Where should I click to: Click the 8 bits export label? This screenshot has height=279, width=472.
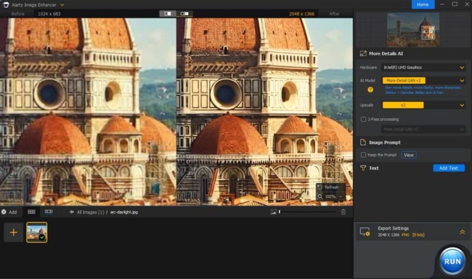tap(418, 235)
